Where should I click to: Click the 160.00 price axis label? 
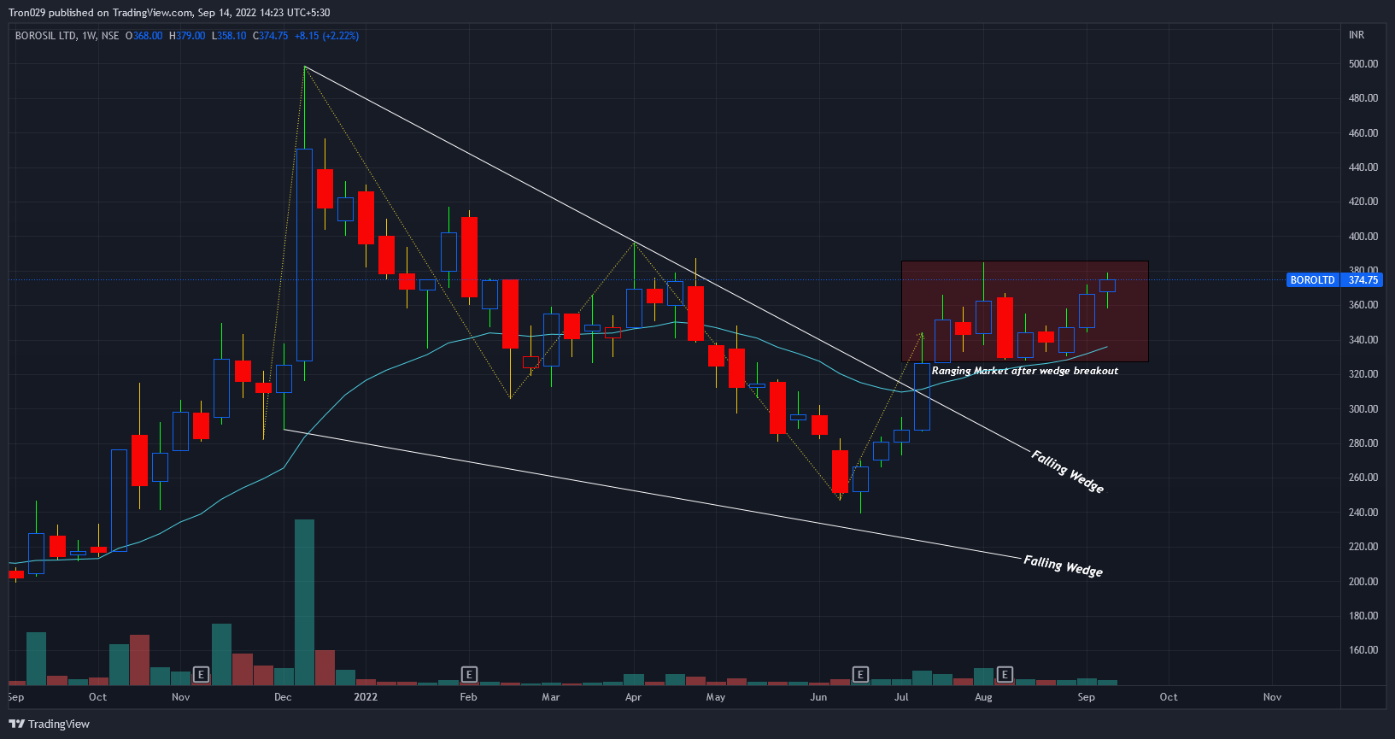(x=1363, y=650)
